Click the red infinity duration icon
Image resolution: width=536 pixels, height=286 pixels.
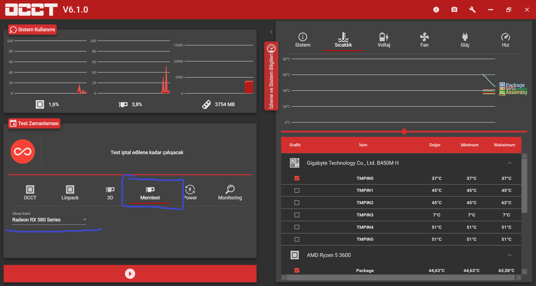23,152
